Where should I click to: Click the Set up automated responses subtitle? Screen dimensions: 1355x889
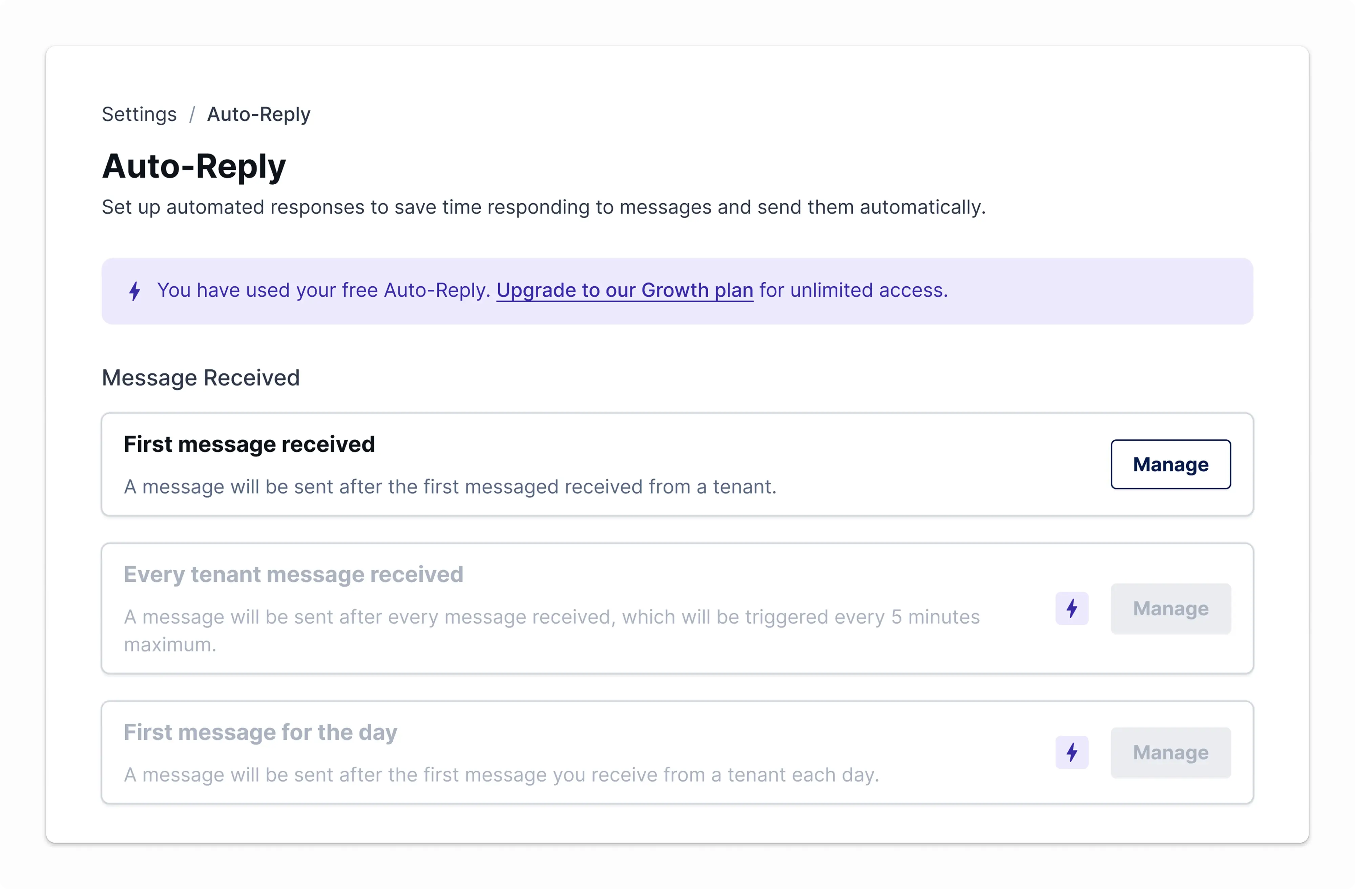[543, 207]
